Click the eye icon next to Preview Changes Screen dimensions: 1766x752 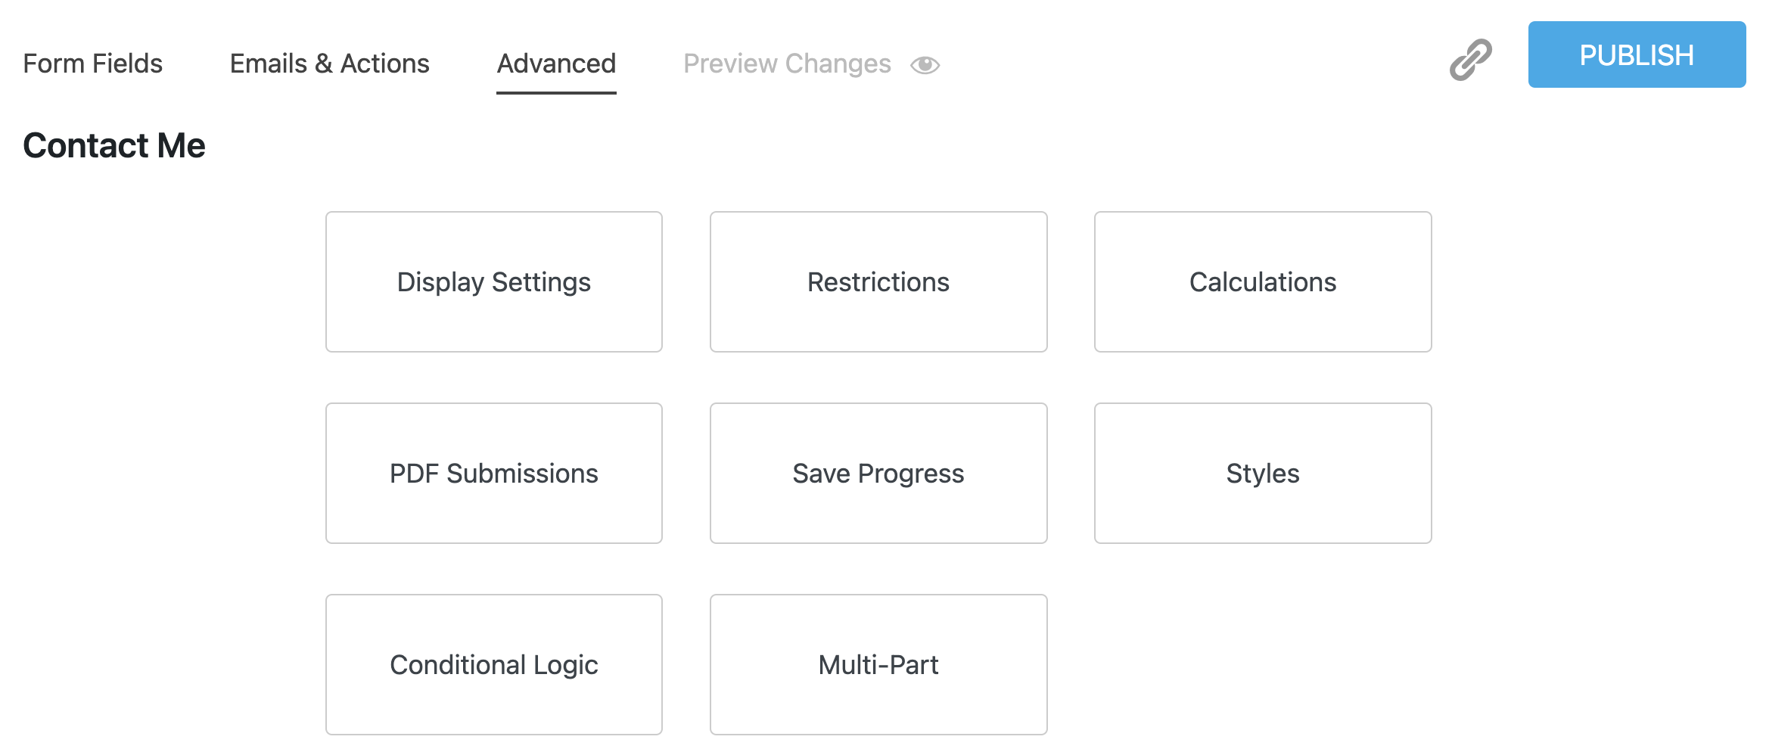click(x=926, y=66)
